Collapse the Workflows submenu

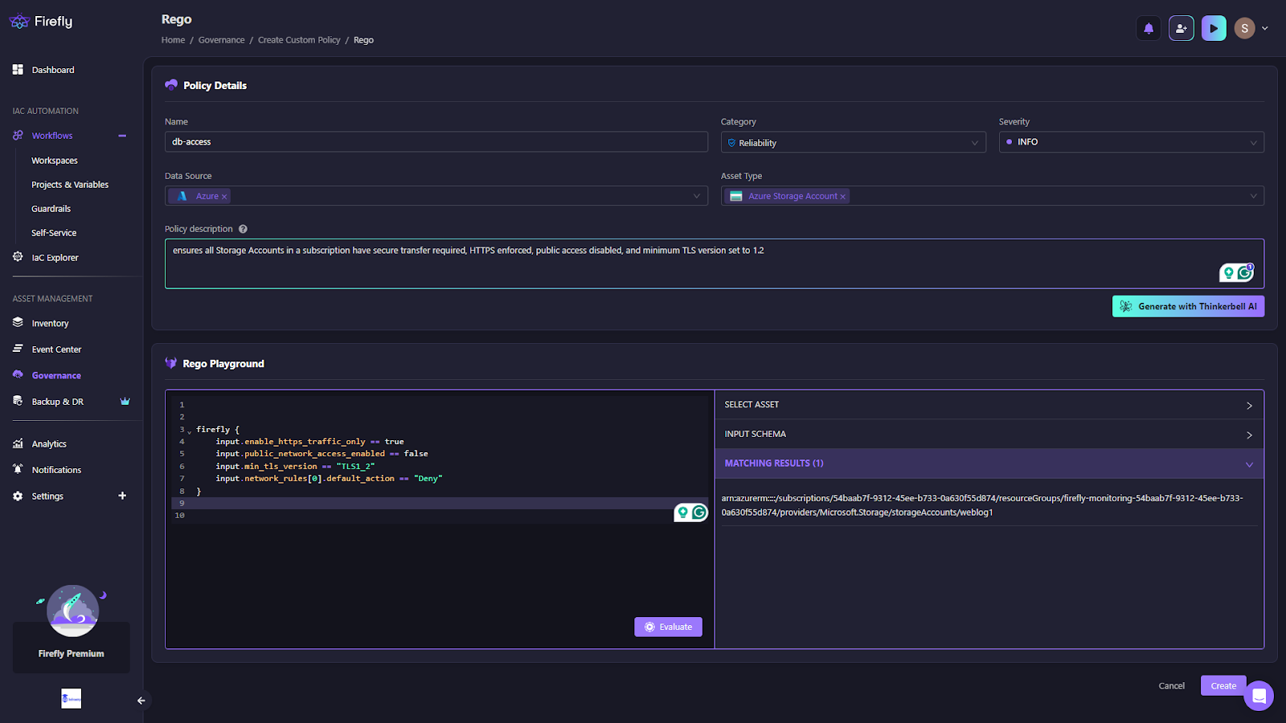point(122,136)
